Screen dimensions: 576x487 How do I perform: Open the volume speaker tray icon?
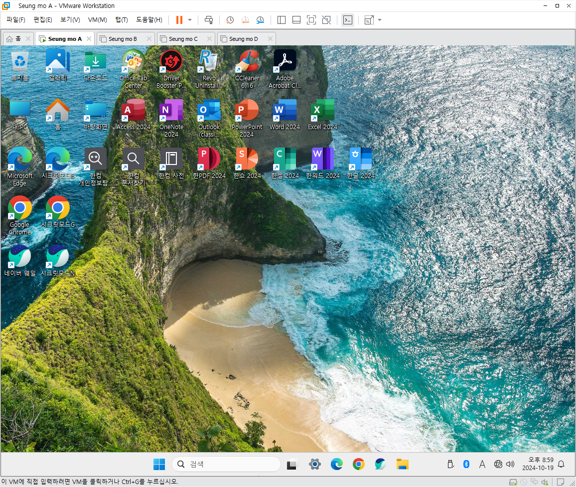pyautogui.click(x=510, y=464)
